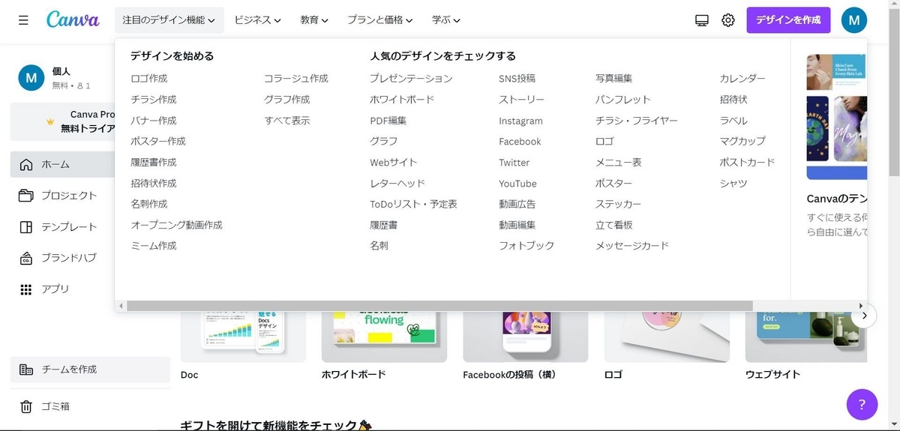The image size is (900, 431).
Task: Select ロゴ作成 in the menu
Action: tap(149, 79)
